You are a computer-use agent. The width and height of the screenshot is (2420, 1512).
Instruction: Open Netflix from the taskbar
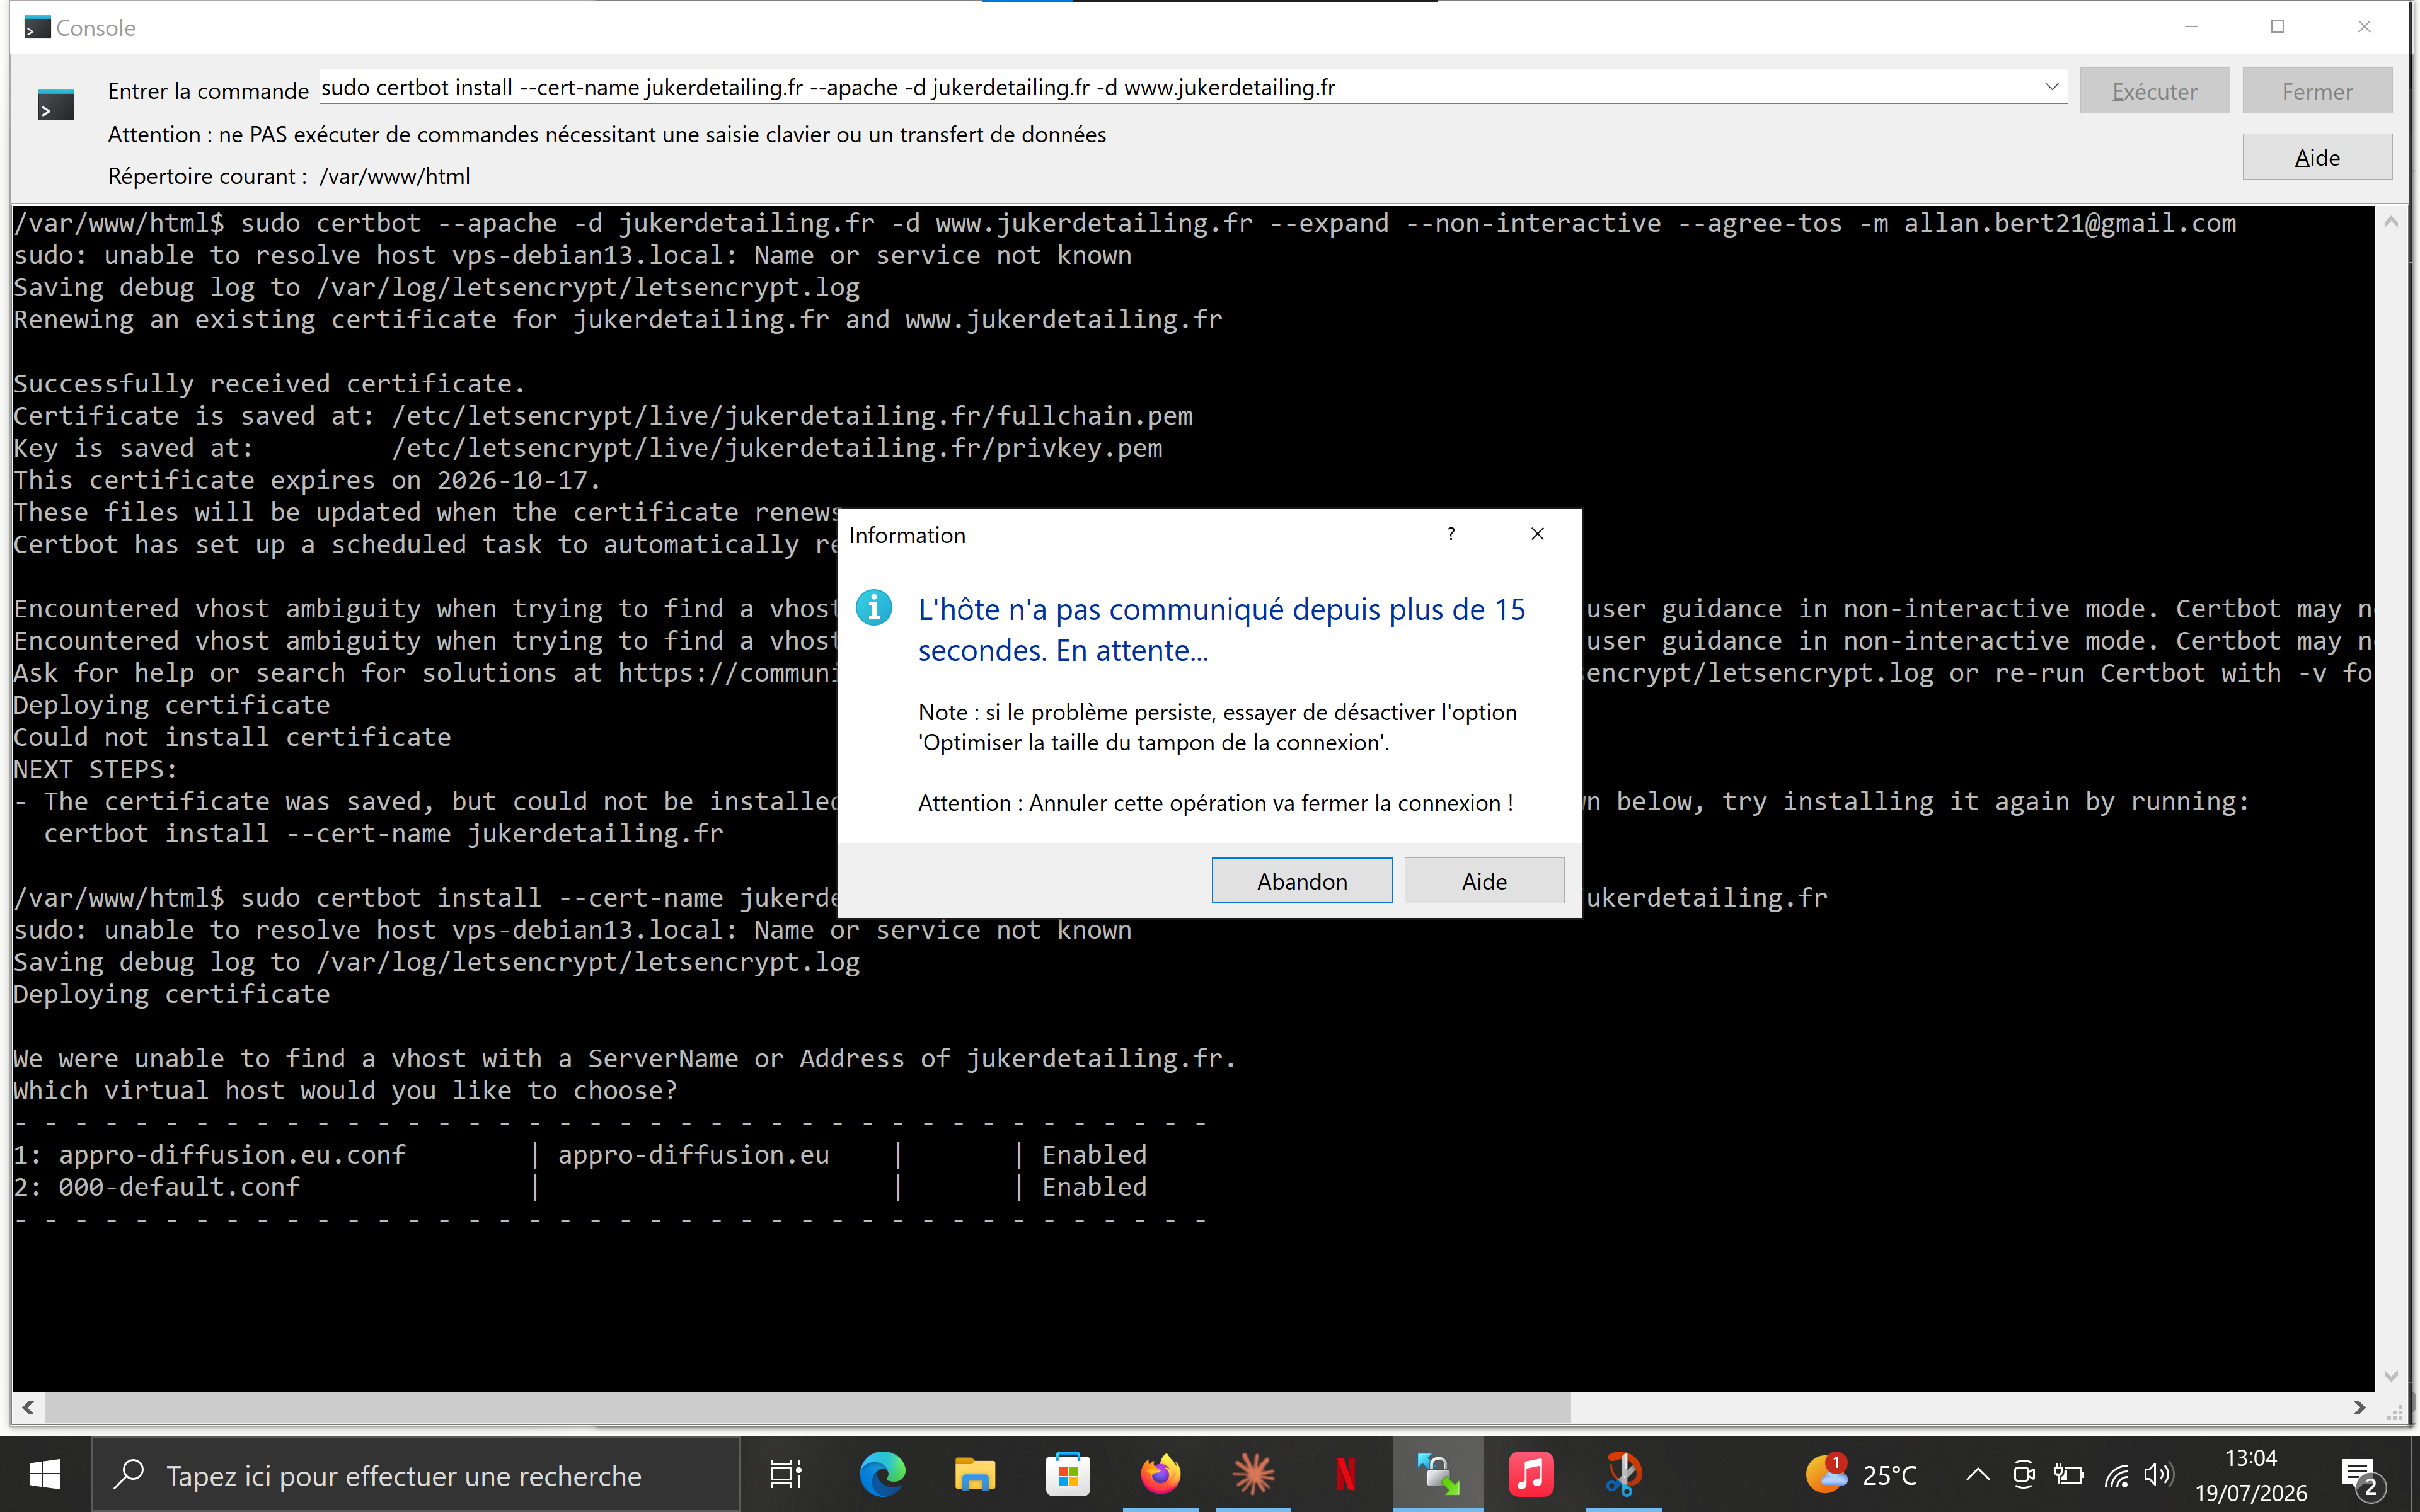tap(1346, 1474)
